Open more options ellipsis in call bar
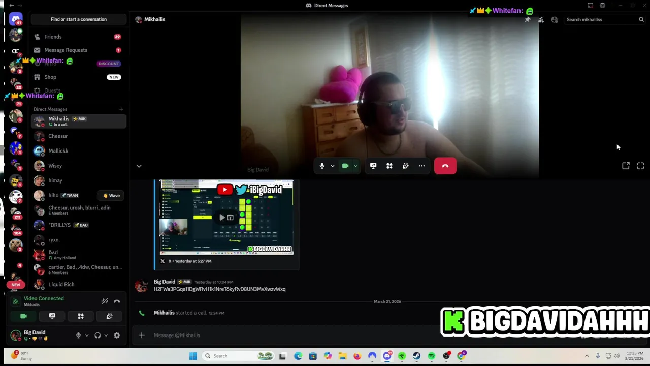Image resolution: width=650 pixels, height=366 pixels. [421, 166]
